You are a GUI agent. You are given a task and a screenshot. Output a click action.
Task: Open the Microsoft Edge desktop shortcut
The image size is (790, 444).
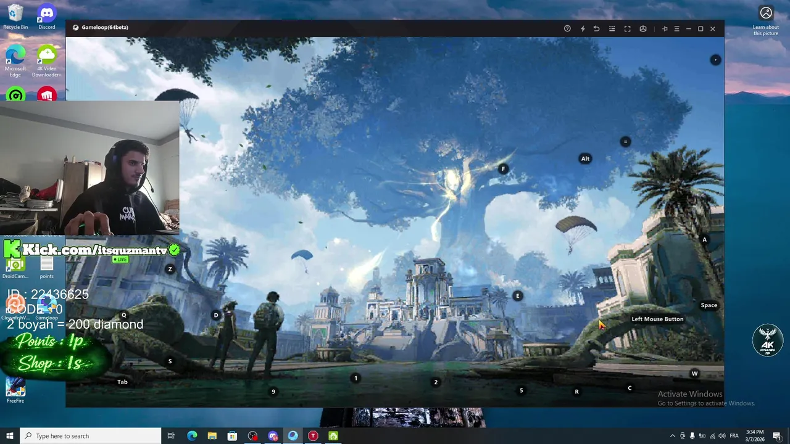15,61
